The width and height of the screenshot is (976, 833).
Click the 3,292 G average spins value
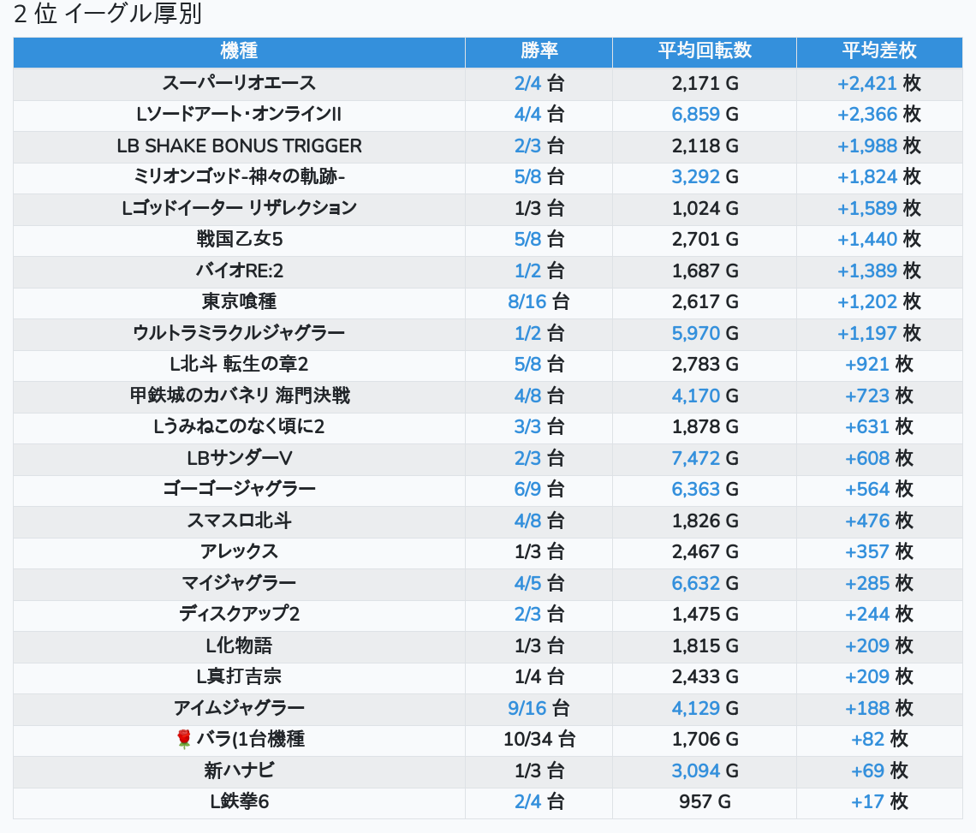705,177
